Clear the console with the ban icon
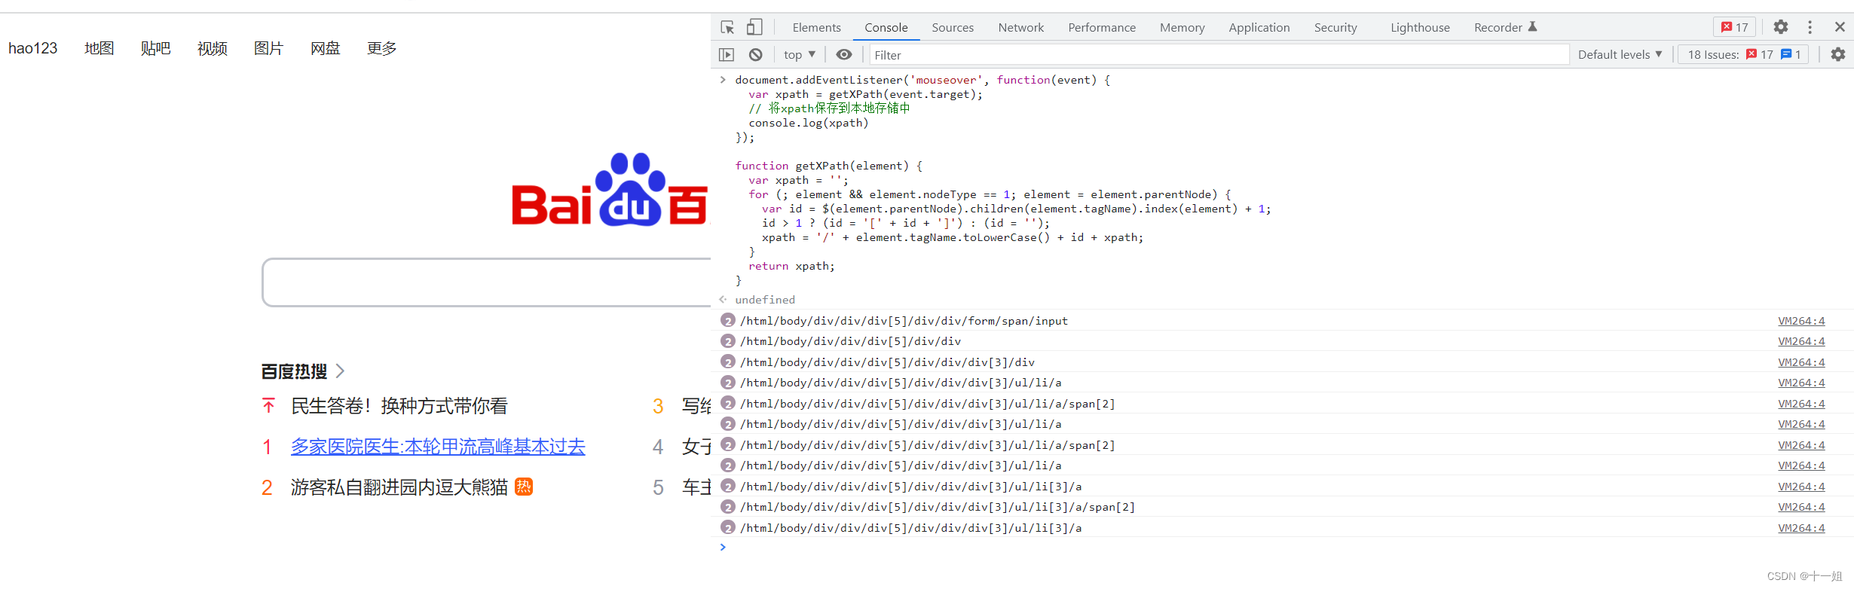Image resolution: width=1854 pixels, height=589 pixels. click(755, 54)
